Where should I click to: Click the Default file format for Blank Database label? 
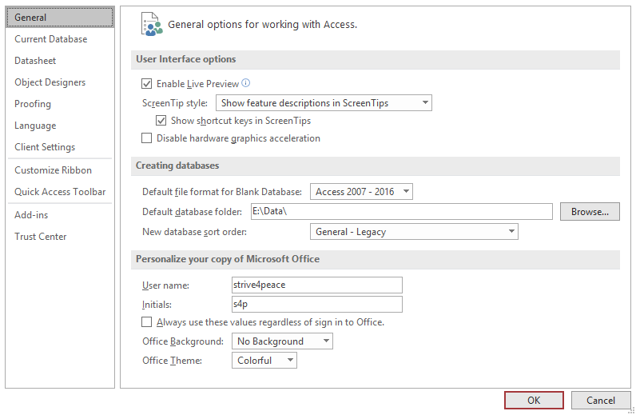pos(222,192)
